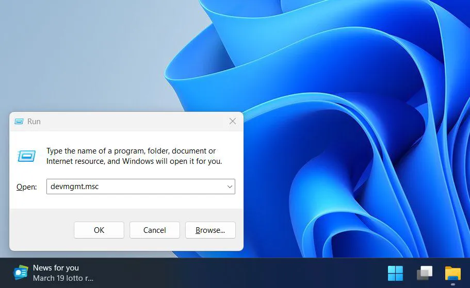Image resolution: width=470 pixels, height=288 pixels.
Task: Click OK in the Run dialog
Action: pos(99,230)
